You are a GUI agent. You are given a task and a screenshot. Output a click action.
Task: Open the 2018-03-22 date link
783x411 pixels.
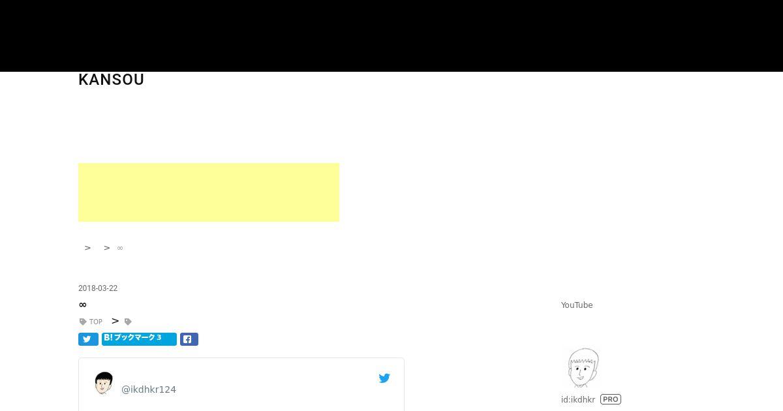tap(98, 288)
